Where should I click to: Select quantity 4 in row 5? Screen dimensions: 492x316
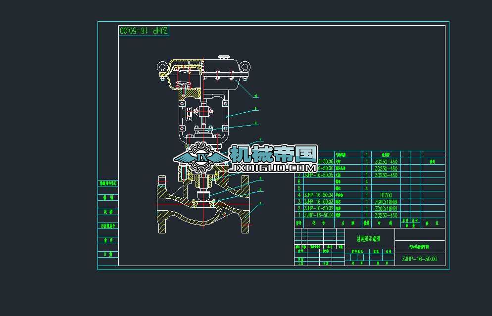pos(366,188)
